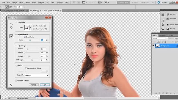Click the Link layers icon

(156, 93)
